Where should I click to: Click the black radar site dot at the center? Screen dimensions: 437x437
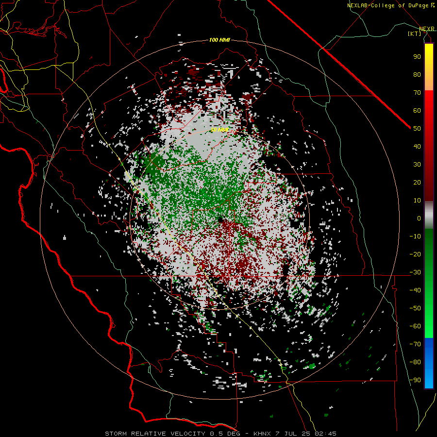(220, 220)
